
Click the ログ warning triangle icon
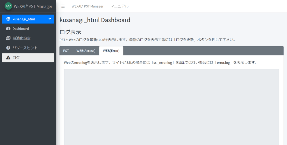[8, 58]
